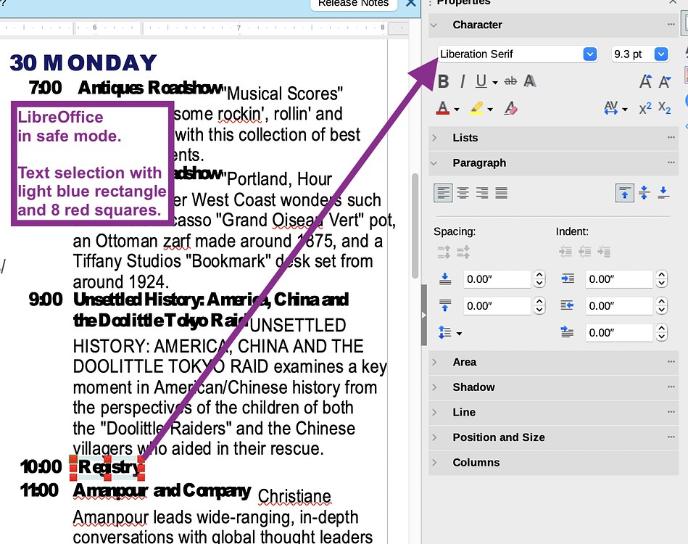Justify paragraph text
This screenshot has width=688, height=544.
coord(502,193)
